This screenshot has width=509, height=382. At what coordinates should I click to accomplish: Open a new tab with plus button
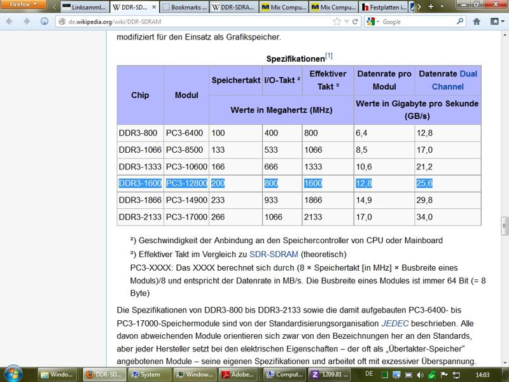[x=432, y=6]
